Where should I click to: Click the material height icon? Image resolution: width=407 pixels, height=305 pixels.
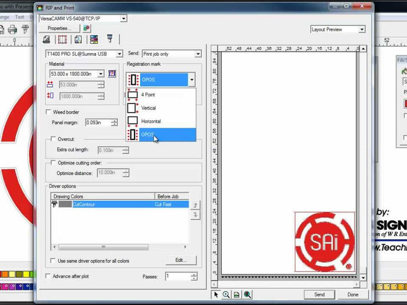tap(50, 95)
